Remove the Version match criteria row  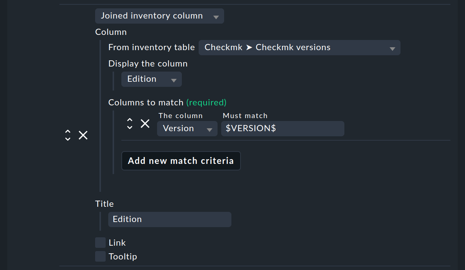(145, 124)
